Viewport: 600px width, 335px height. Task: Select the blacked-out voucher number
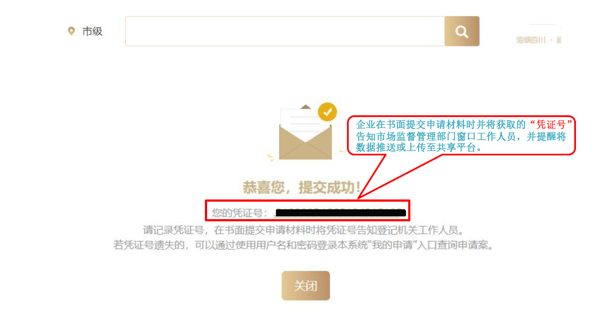pos(340,213)
